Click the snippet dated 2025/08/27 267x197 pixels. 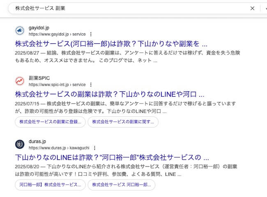(127, 57)
